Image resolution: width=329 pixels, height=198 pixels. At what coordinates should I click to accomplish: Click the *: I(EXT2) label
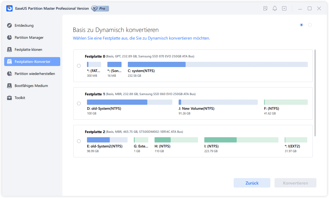click(x=292, y=146)
